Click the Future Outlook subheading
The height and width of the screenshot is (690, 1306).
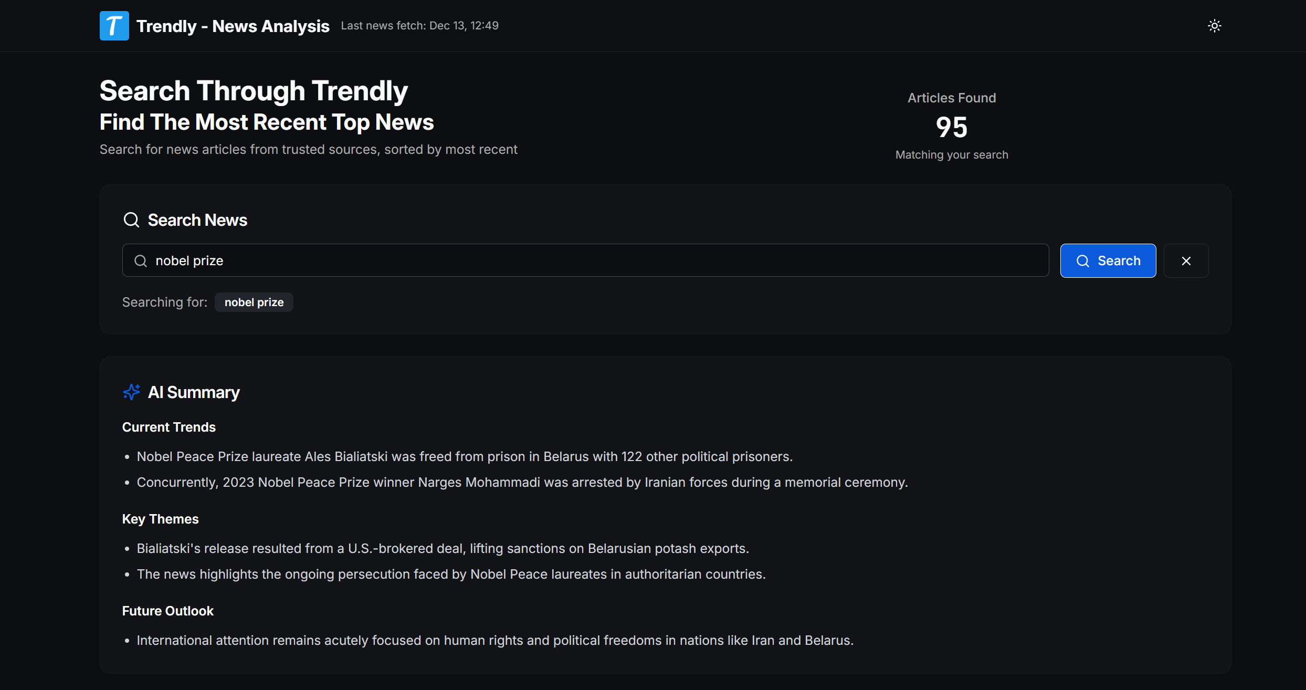point(167,611)
